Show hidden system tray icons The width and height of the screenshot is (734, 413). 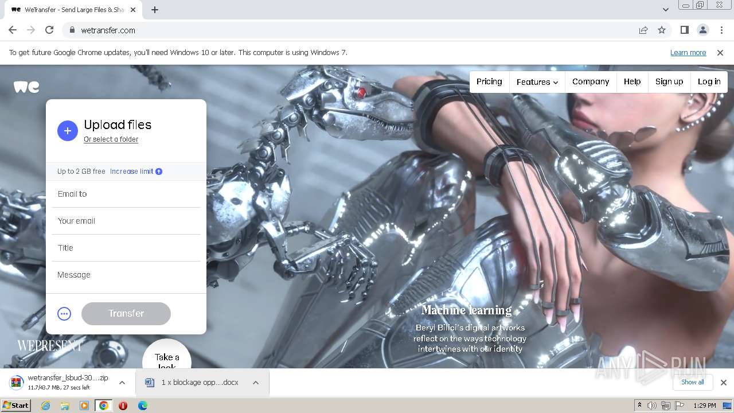point(639,405)
